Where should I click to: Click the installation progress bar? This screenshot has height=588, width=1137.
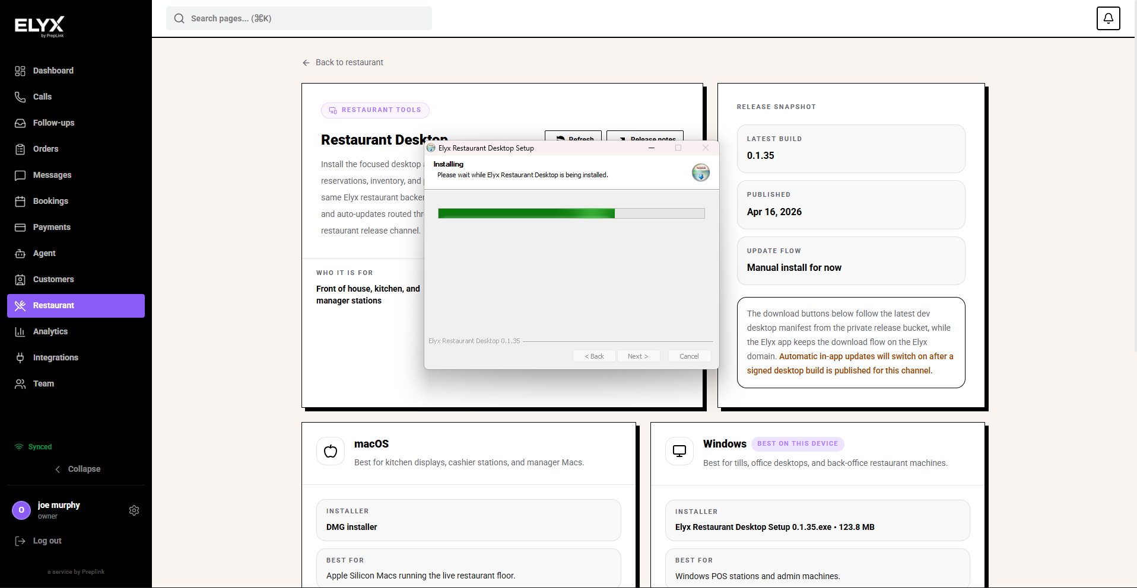[x=571, y=213]
